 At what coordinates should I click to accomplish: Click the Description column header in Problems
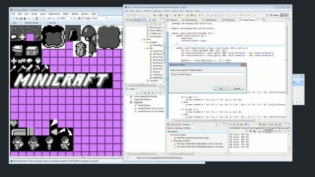(x=197, y=131)
